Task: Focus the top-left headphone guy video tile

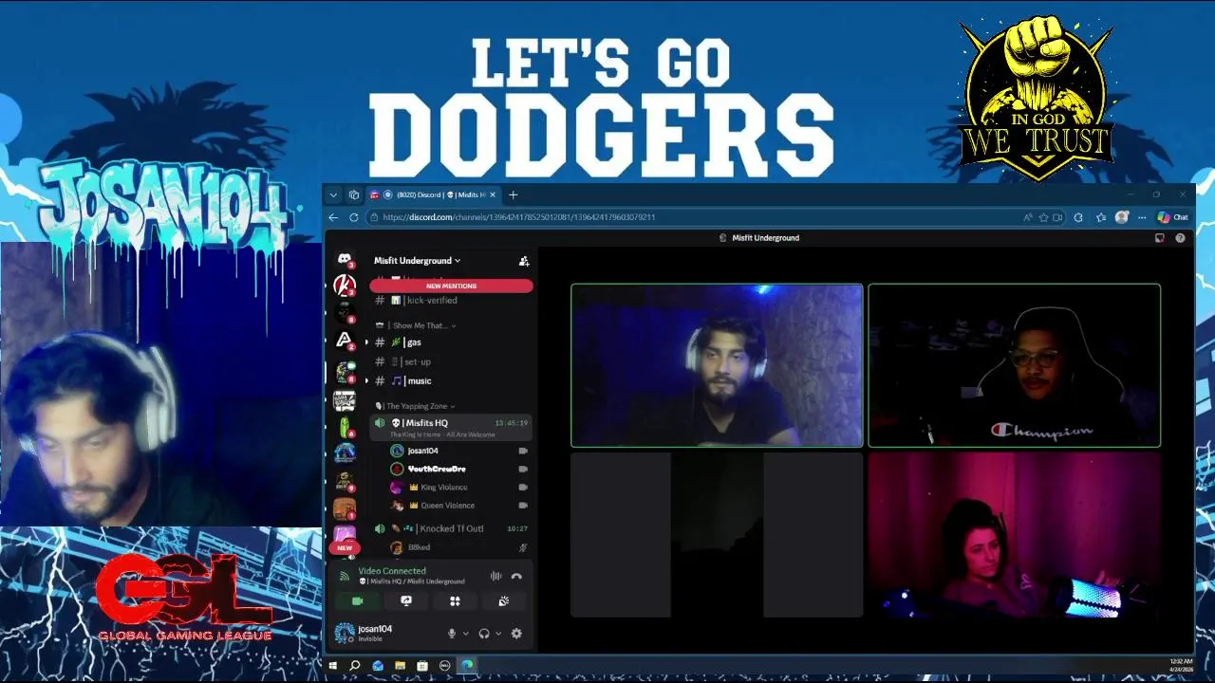Action: click(x=717, y=365)
